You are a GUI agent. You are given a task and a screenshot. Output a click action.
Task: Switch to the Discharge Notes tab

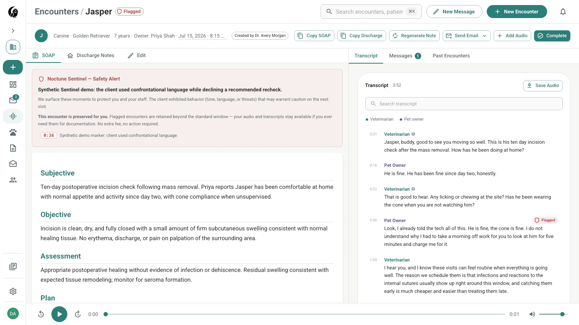coord(91,55)
